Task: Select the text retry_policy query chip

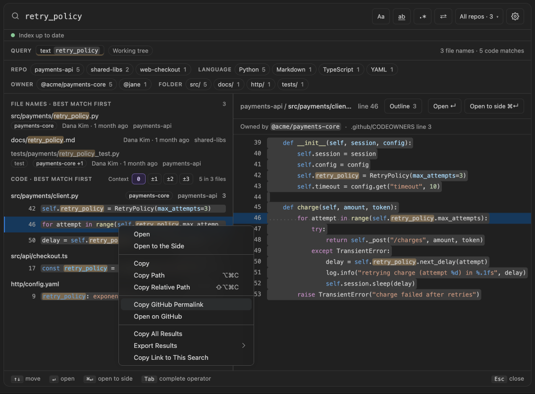Action: [x=70, y=51]
